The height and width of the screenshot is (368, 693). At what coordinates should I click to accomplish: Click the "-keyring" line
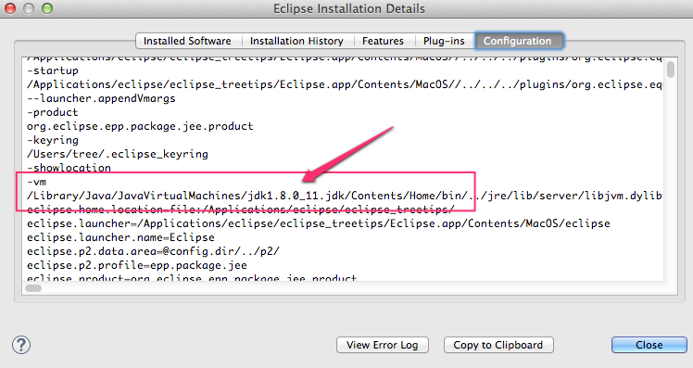pos(53,140)
